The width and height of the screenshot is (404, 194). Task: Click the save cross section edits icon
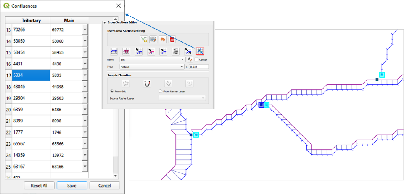[153, 40]
